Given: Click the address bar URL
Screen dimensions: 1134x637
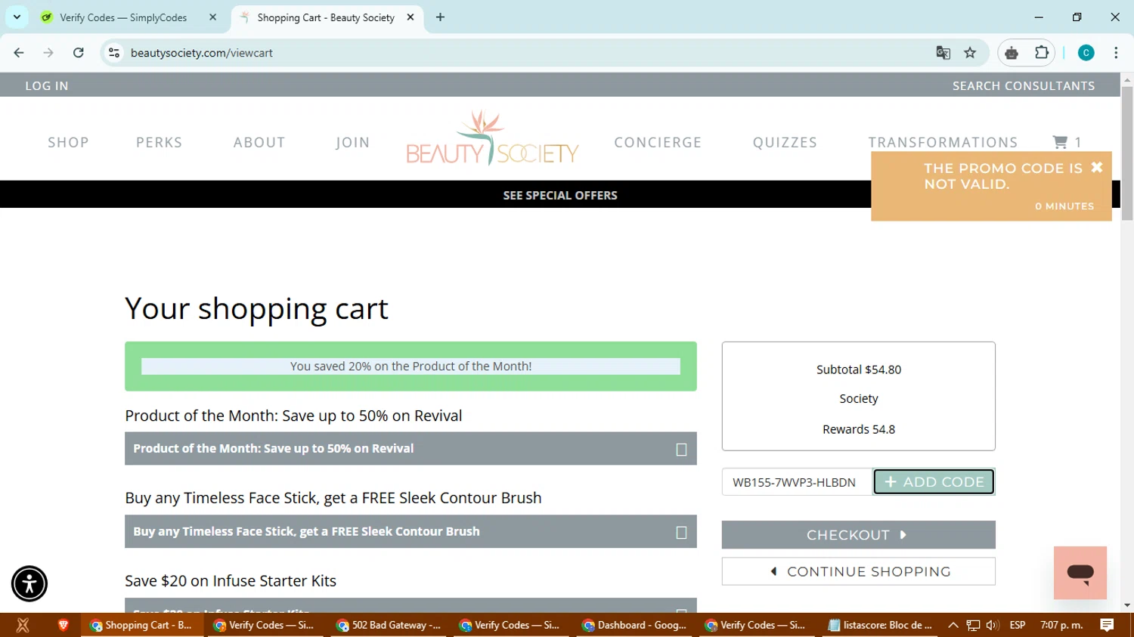Looking at the screenshot, I should [x=201, y=53].
